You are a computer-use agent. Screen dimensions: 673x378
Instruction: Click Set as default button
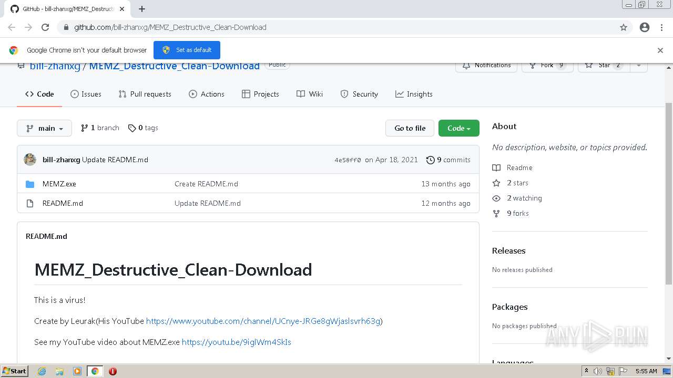pyautogui.click(x=187, y=50)
